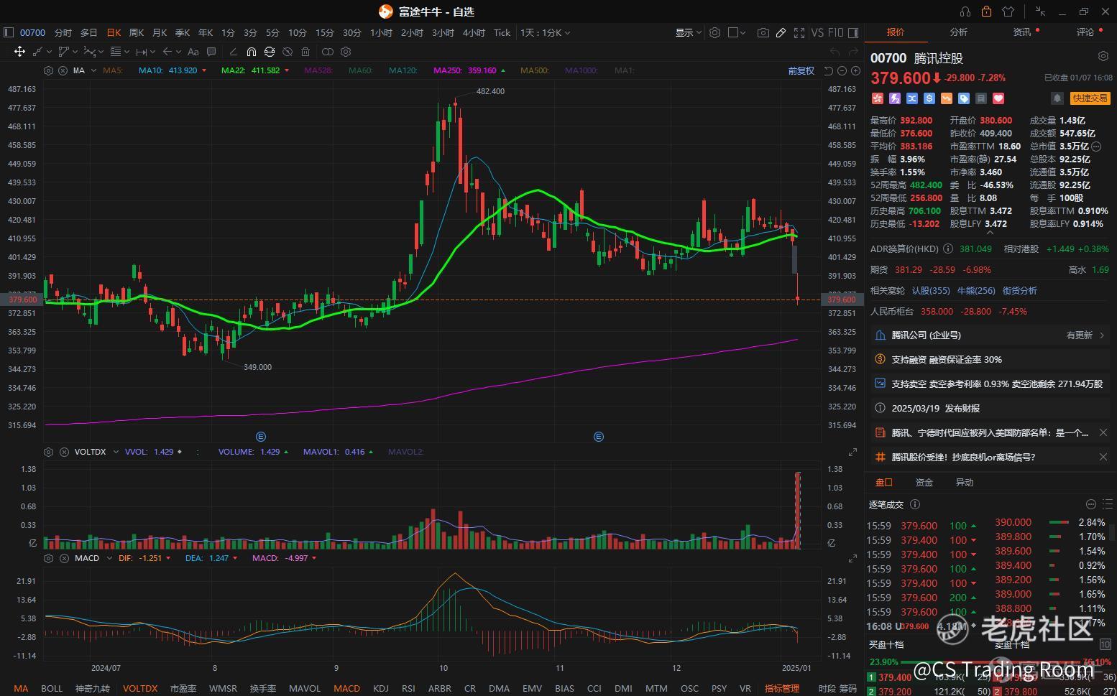Open customer service headset icon
The image size is (1117, 696).
pyautogui.click(x=965, y=11)
